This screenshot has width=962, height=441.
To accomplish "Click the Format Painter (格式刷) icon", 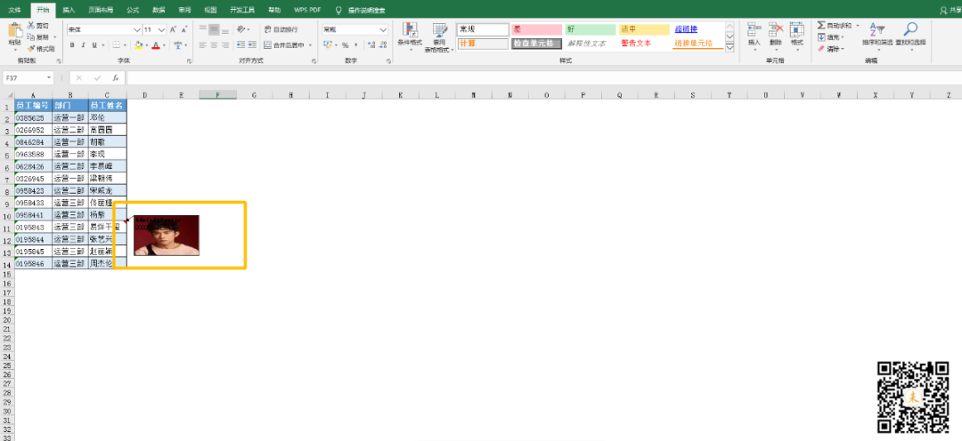I will coord(30,48).
